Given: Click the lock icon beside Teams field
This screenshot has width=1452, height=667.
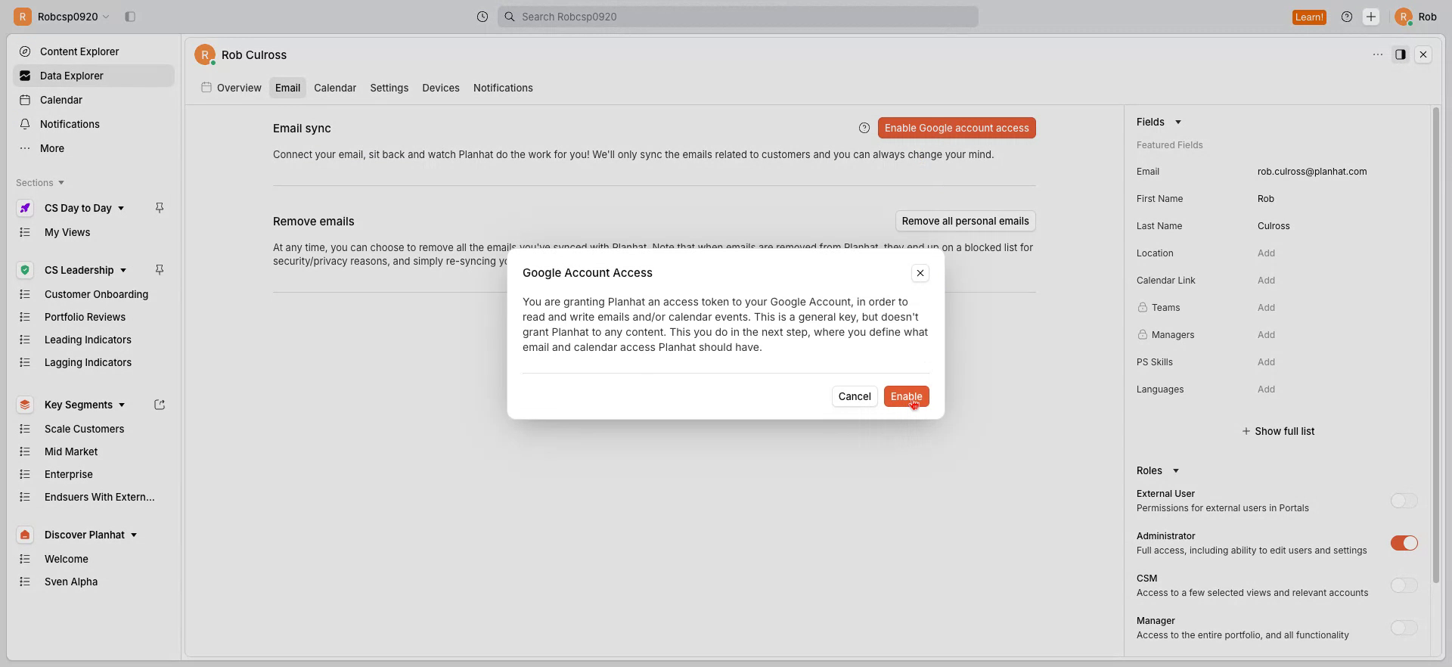Looking at the screenshot, I should tap(1142, 308).
